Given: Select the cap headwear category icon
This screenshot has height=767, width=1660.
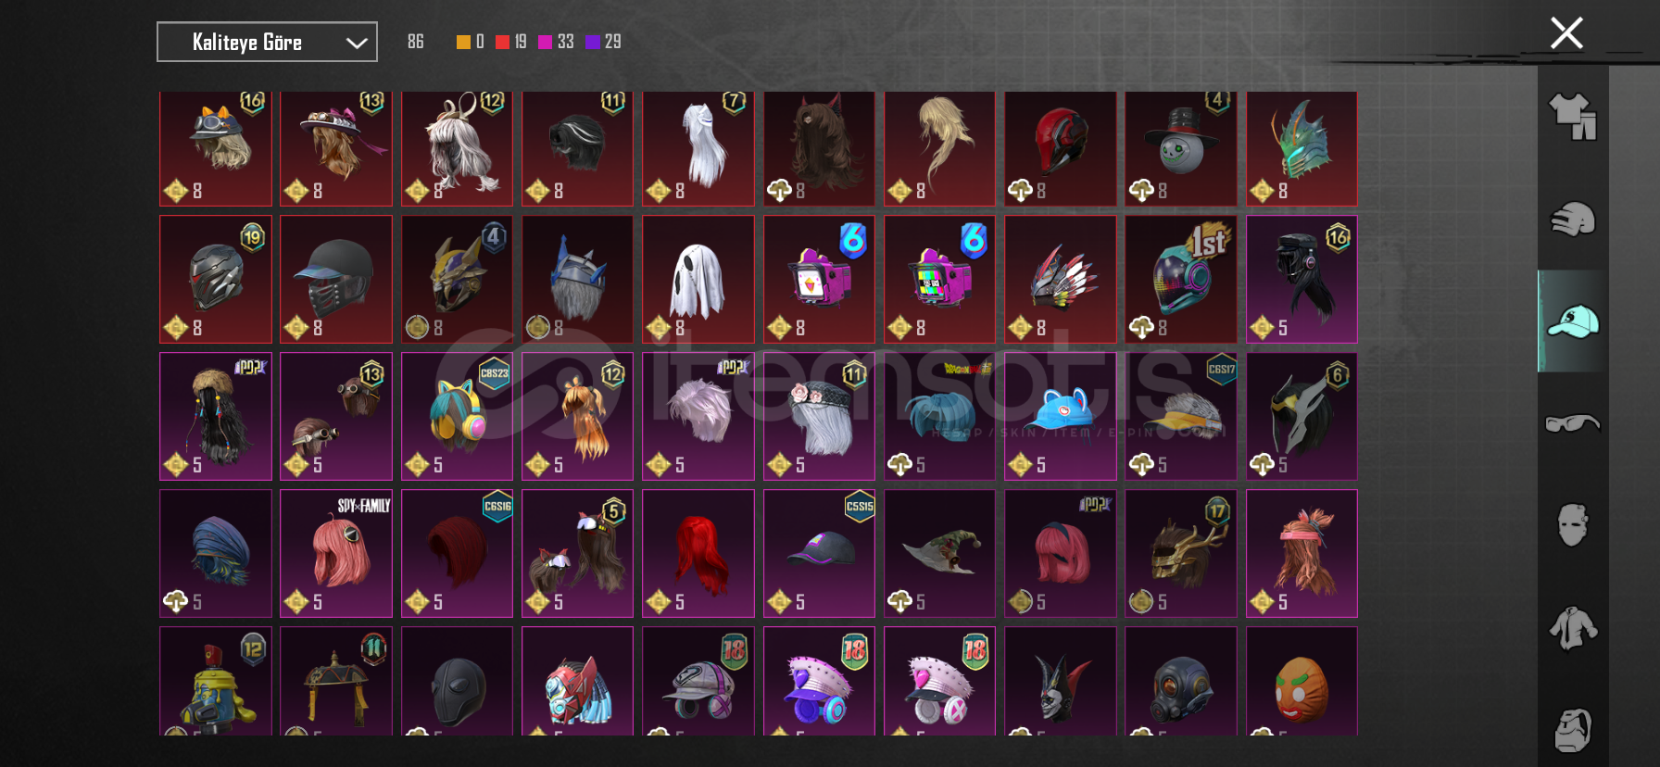Looking at the screenshot, I should coord(1573,321).
